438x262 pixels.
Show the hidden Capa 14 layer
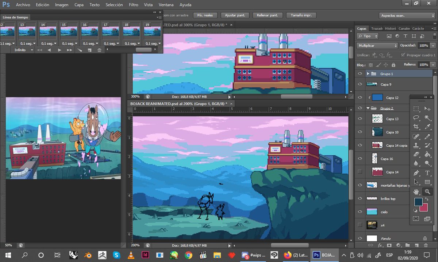(360, 172)
